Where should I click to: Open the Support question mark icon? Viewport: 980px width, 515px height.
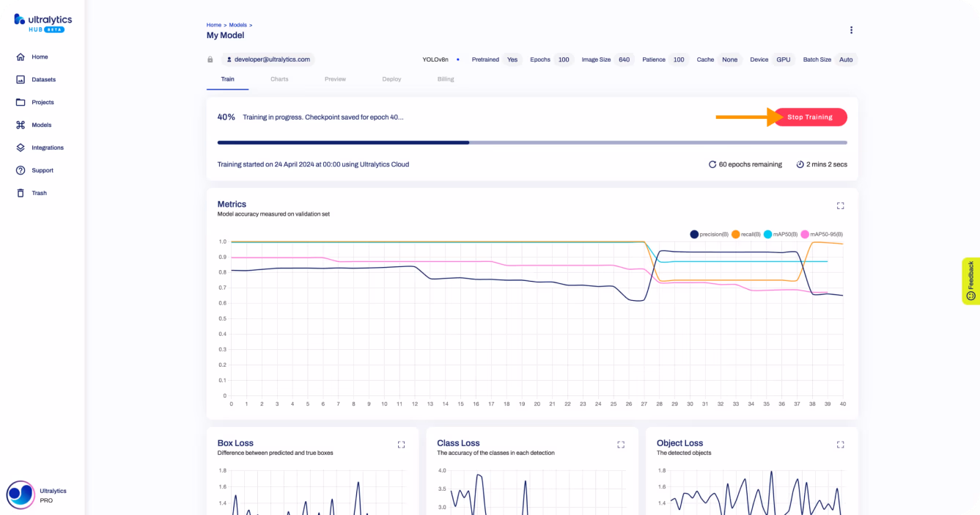tap(21, 170)
